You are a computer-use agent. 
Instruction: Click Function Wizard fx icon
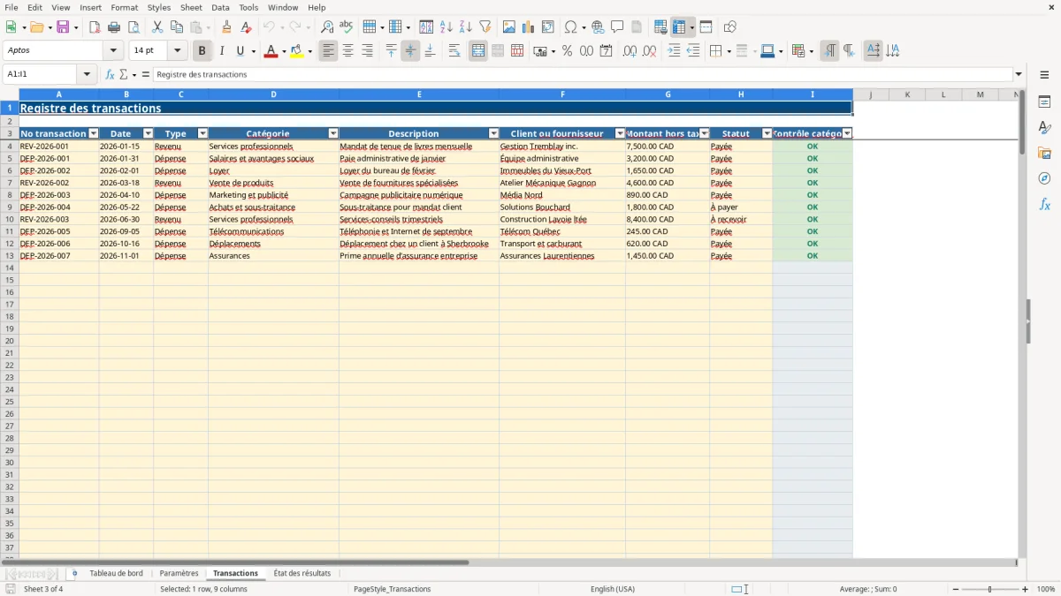point(110,75)
